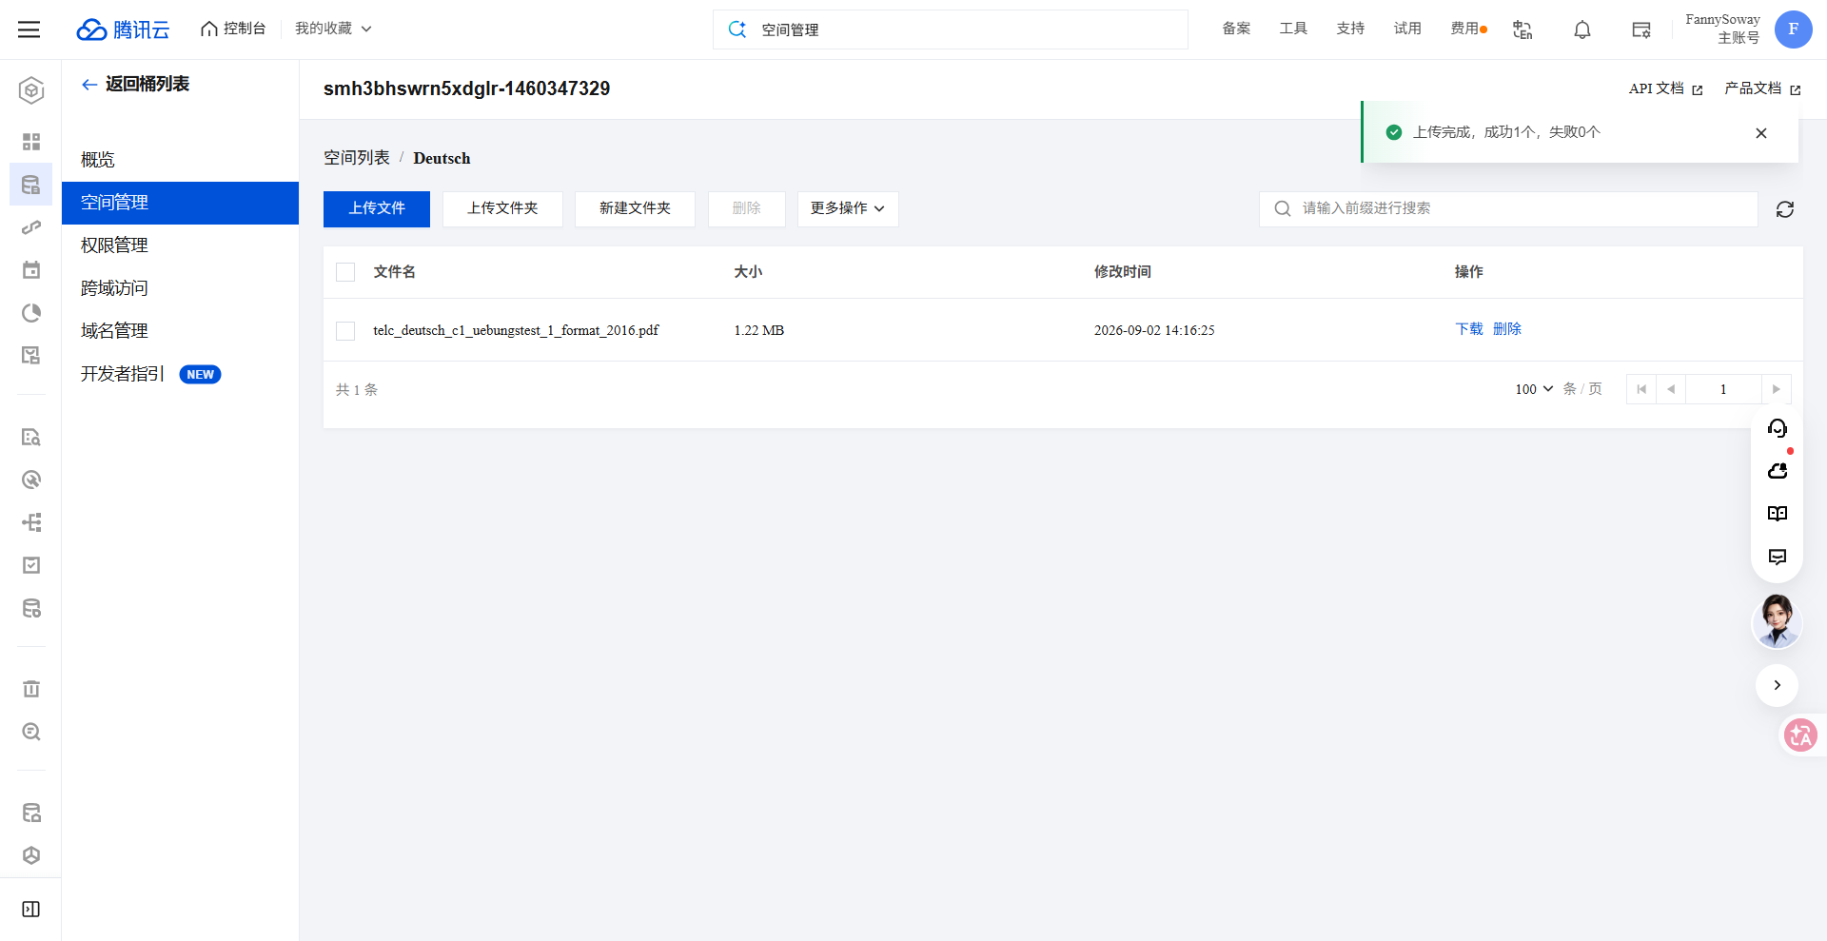Open the hamburger navigation menu
This screenshot has height=941, width=1827.
click(29, 29)
